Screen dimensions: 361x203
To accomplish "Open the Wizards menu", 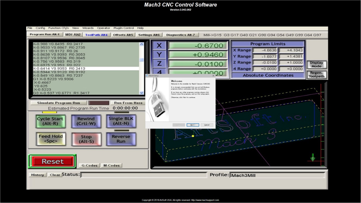I will [88, 28].
